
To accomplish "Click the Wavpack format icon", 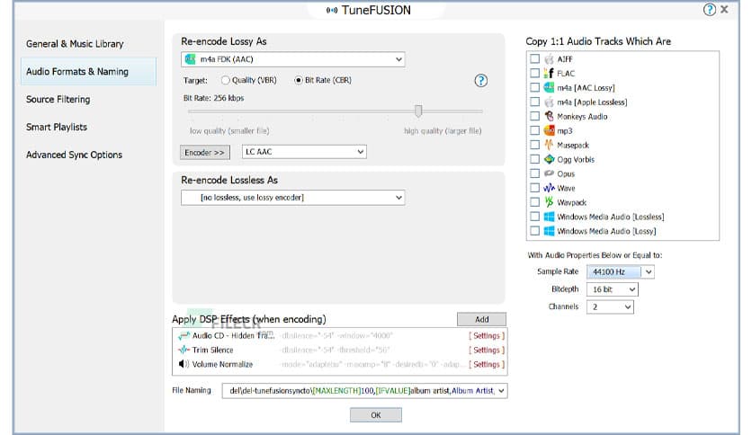I will click(549, 202).
